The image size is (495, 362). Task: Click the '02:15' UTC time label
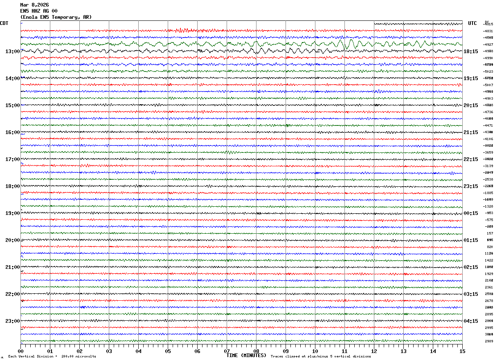pos(471,267)
